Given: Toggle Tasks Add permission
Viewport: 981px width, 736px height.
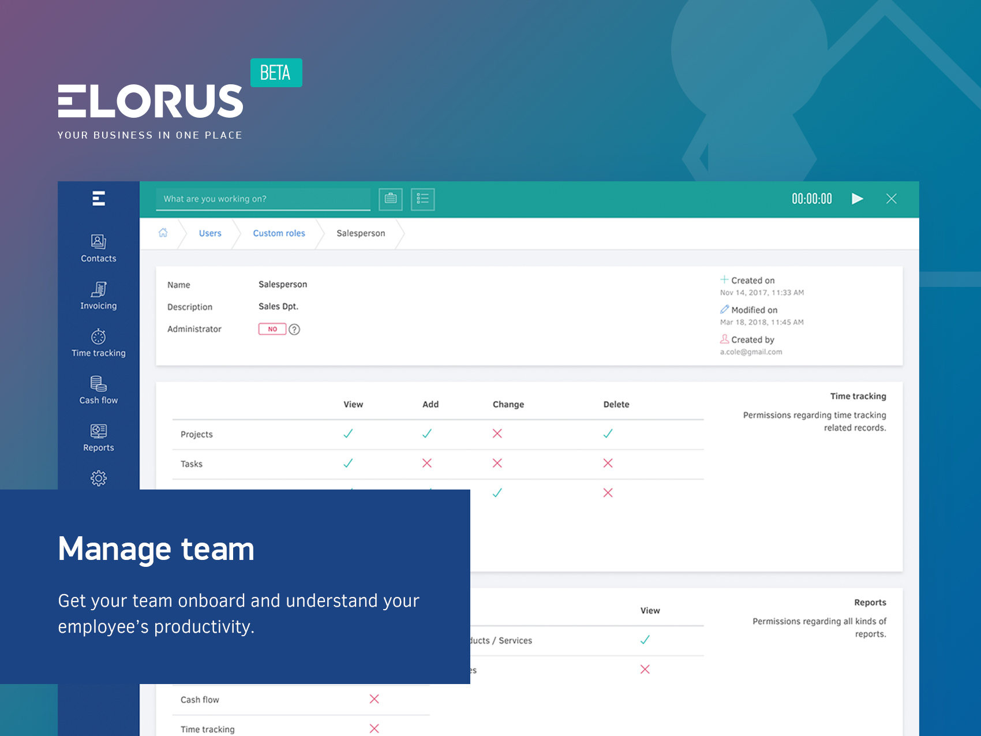Looking at the screenshot, I should (x=427, y=463).
